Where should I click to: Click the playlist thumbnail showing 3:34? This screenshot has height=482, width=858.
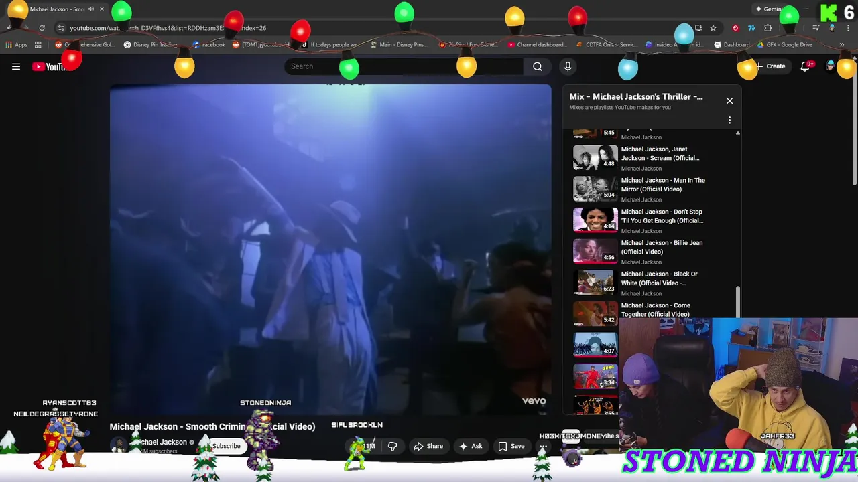pos(595,377)
